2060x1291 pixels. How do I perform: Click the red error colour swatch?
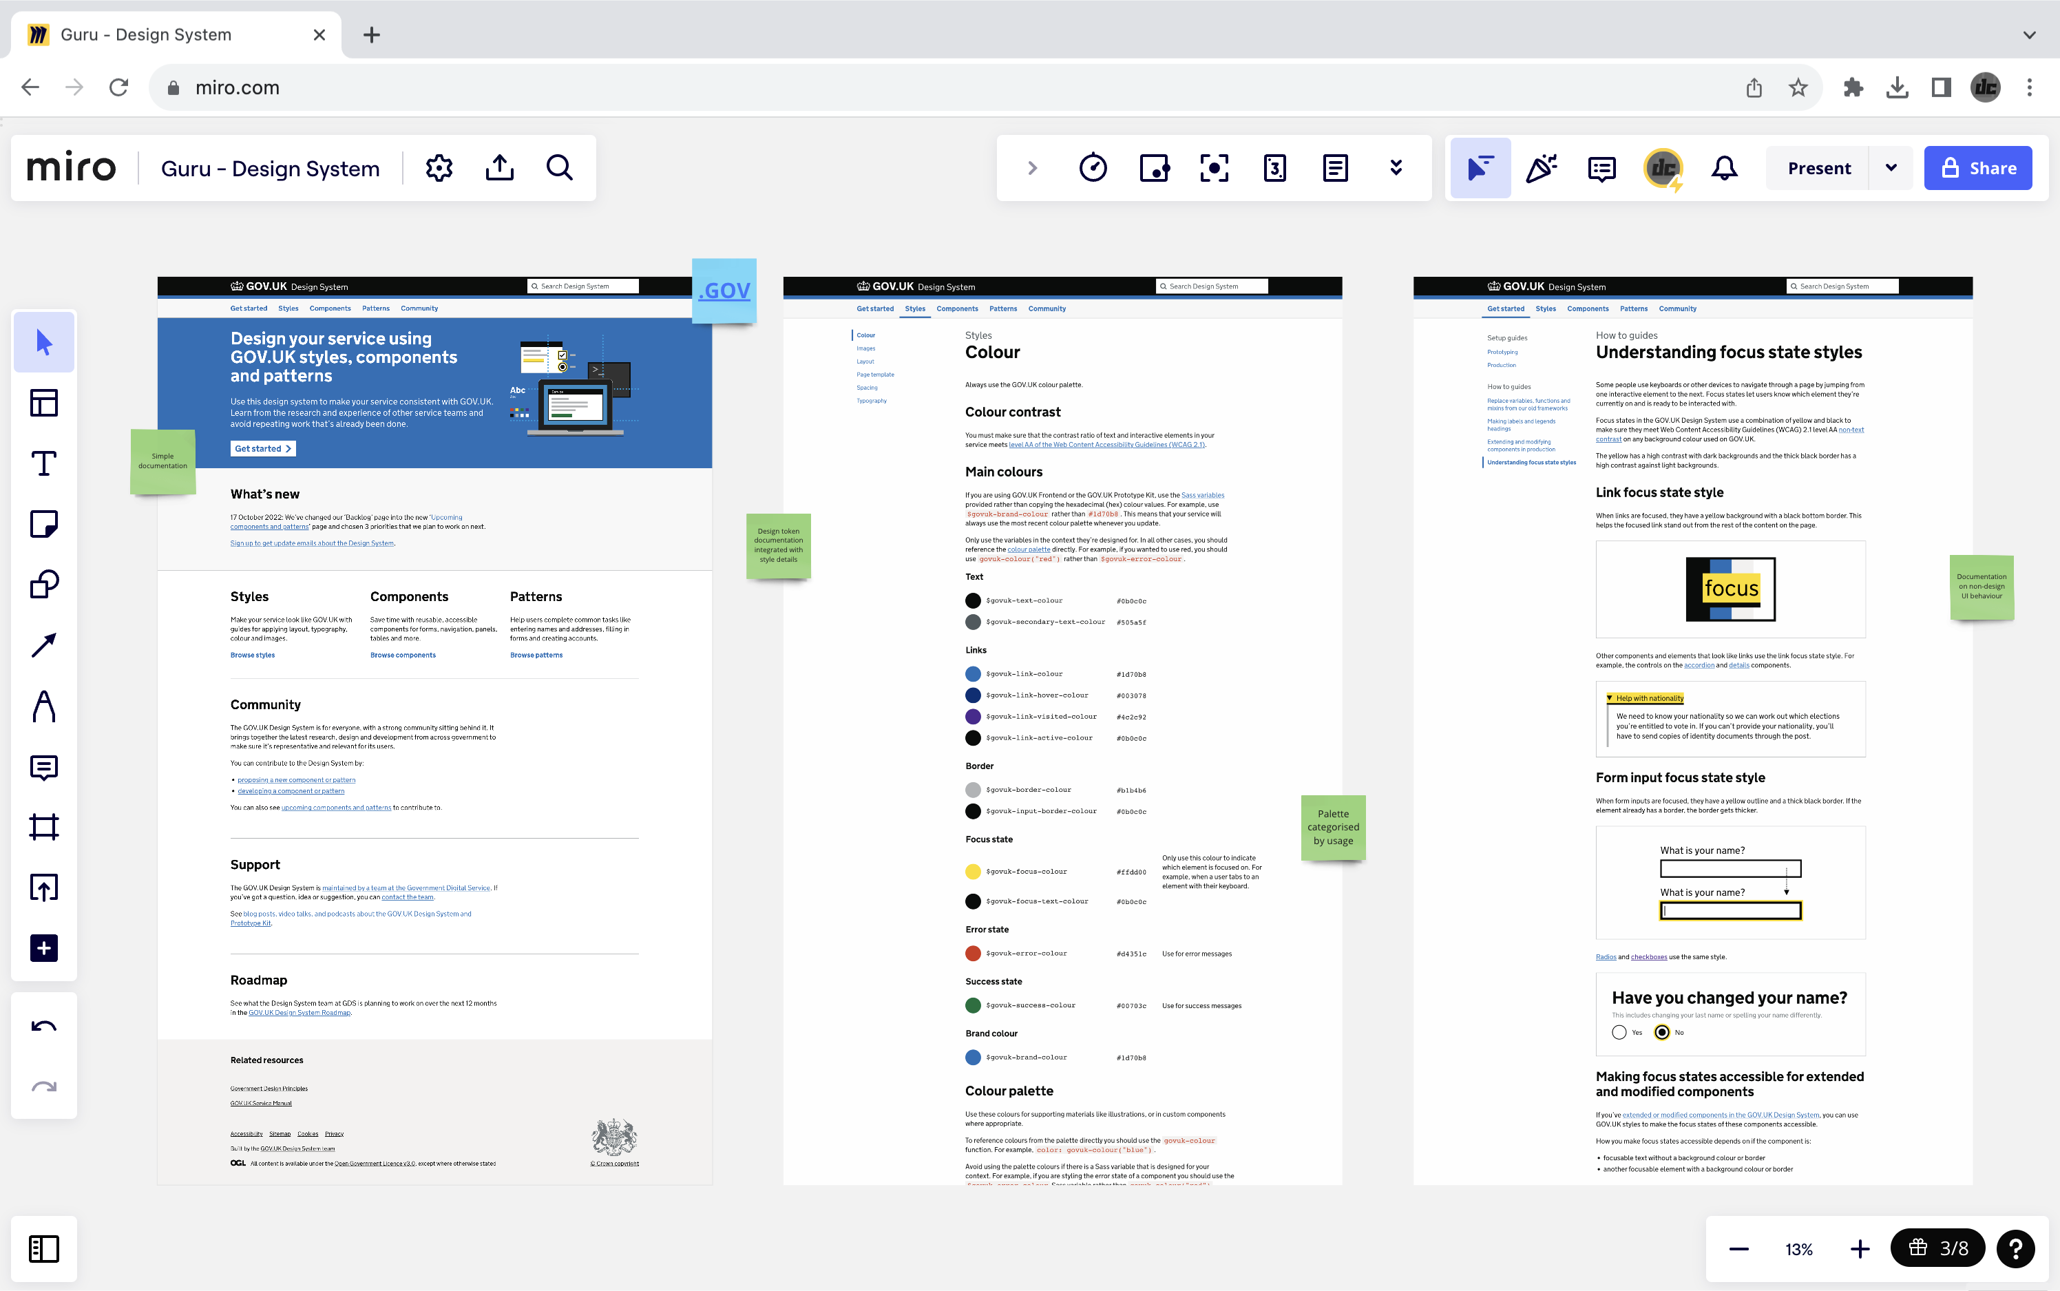click(x=974, y=954)
